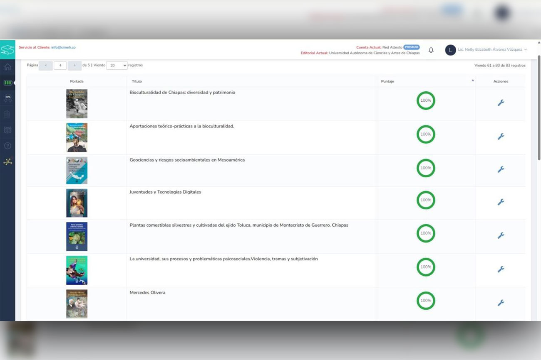This screenshot has width=541, height=360.
Task: Click the Portada column header
Action: [x=77, y=81]
